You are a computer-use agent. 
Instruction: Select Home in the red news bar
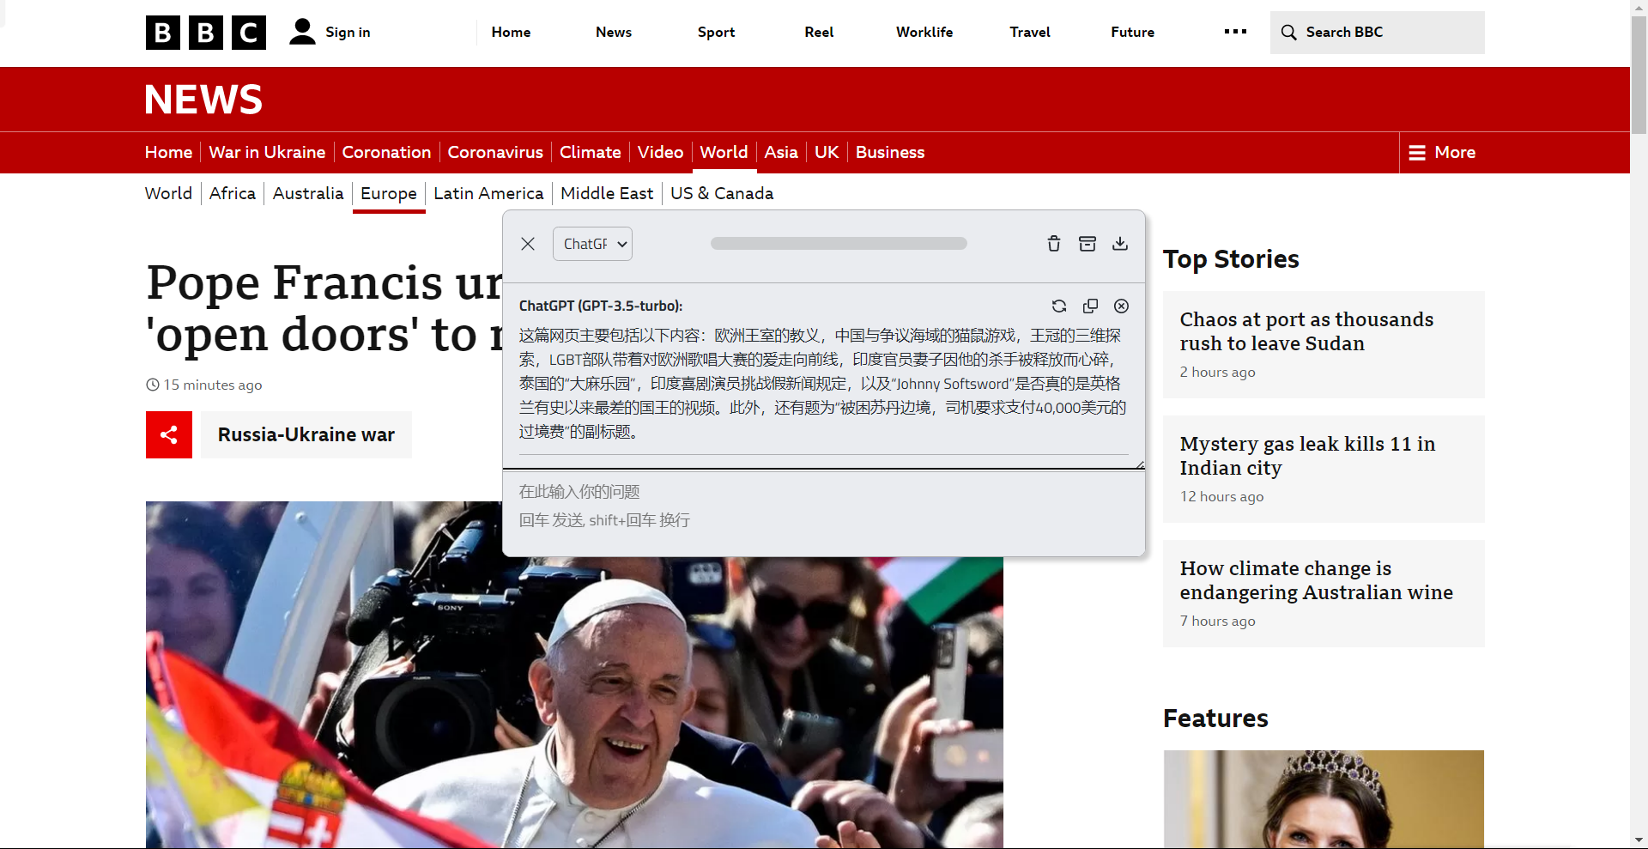(168, 152)
